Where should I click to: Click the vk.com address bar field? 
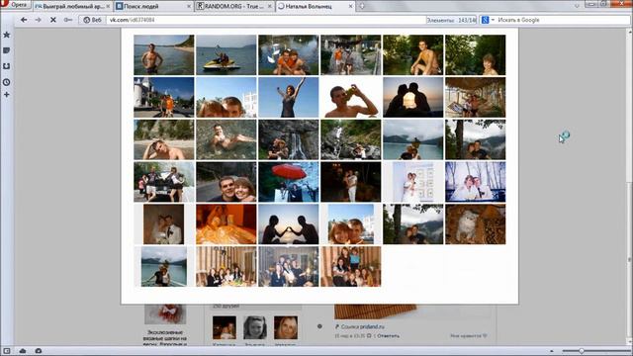266,20
